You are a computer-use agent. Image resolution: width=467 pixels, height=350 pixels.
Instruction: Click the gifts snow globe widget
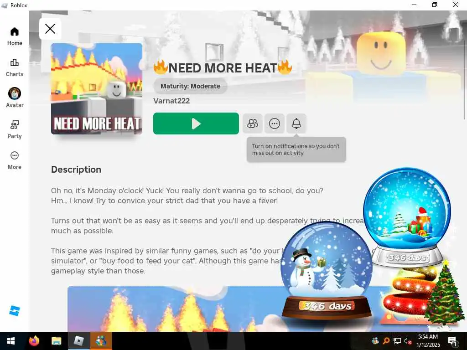[407, 217]
